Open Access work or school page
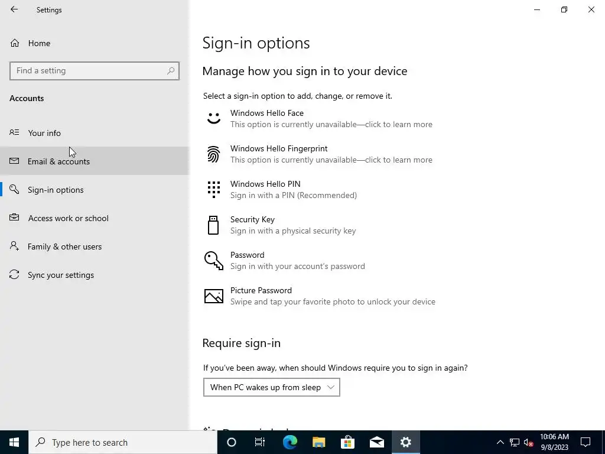 tap(95, 218)
